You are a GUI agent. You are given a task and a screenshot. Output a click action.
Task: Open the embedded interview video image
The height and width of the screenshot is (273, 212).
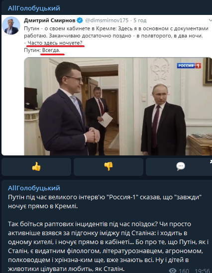click(118, 106)
